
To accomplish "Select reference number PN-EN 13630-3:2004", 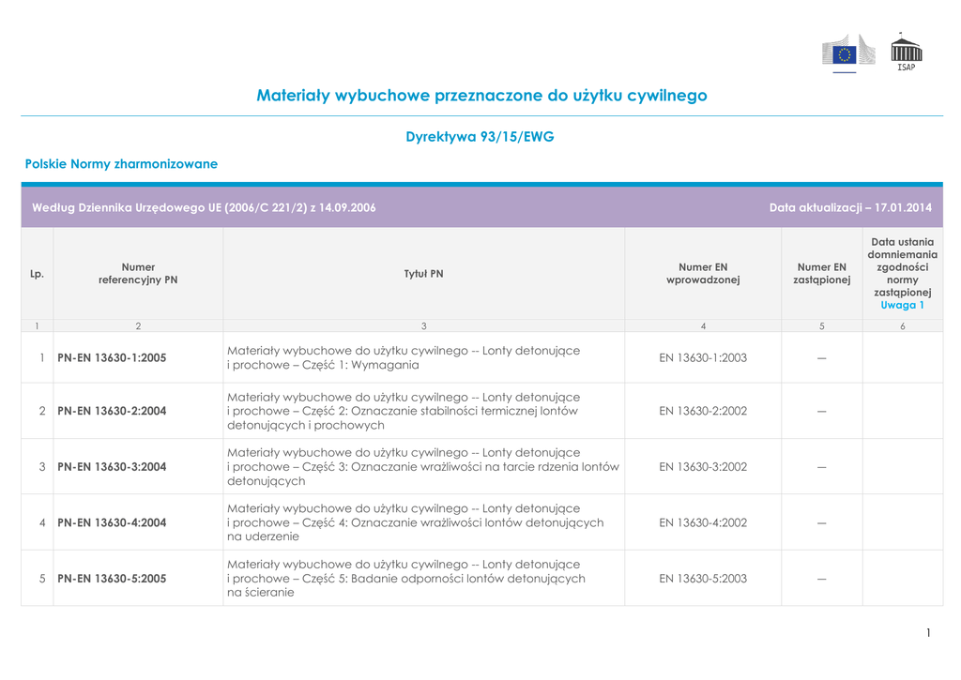I will coord(112,467).
